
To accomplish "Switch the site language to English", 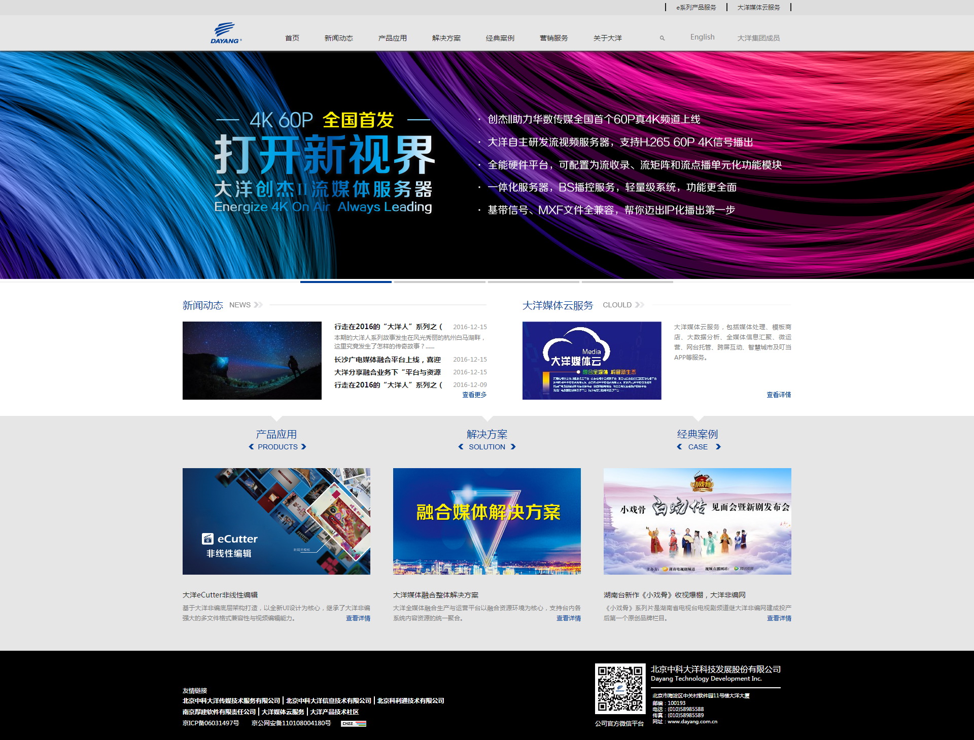I will pyautogui.click(x=703, y=37).
